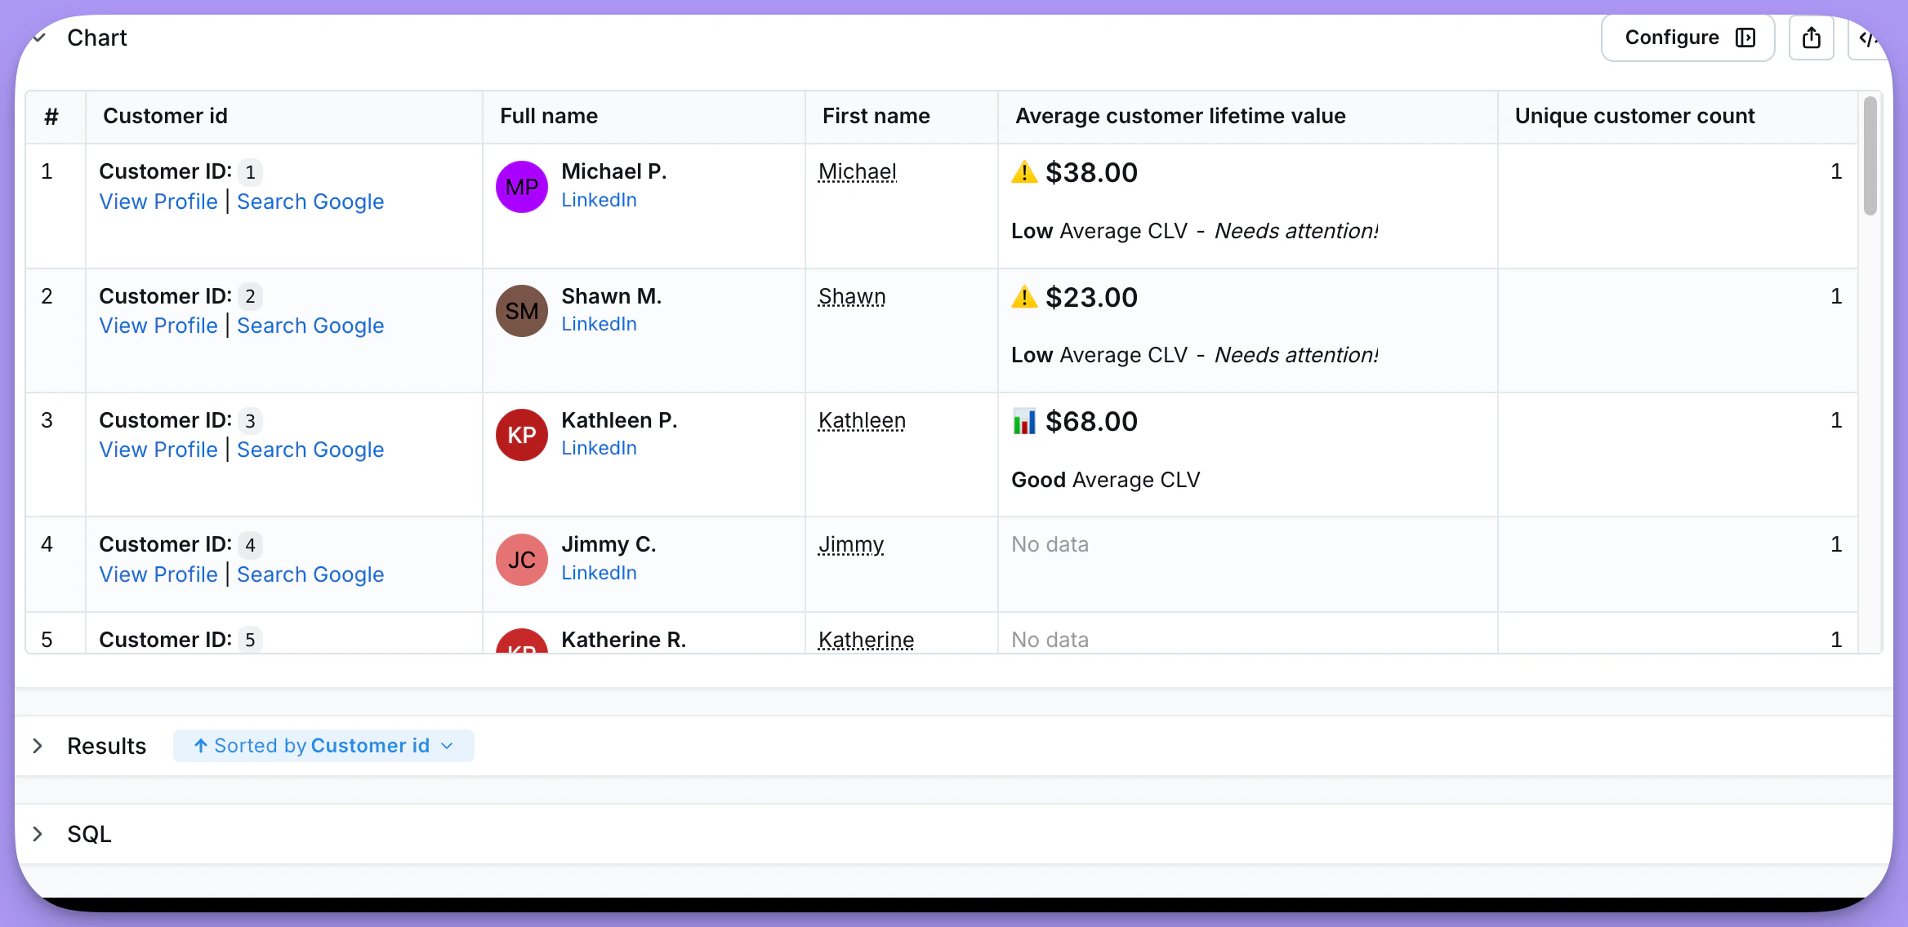The image size is (1908, 927).
Task: Click the share/export icon button
Action: pyautogui.click(x=1811, y=38)
